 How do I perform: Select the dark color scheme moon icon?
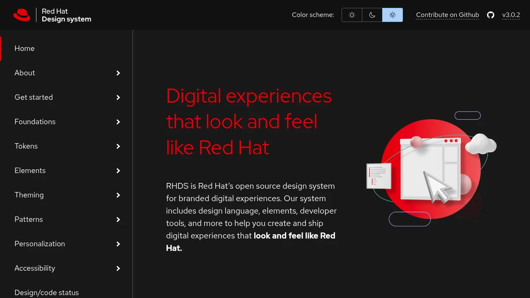coord(372,15)
